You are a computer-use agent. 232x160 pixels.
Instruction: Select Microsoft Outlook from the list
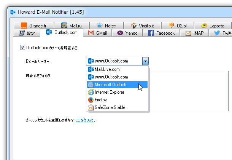tap(118, 85)
